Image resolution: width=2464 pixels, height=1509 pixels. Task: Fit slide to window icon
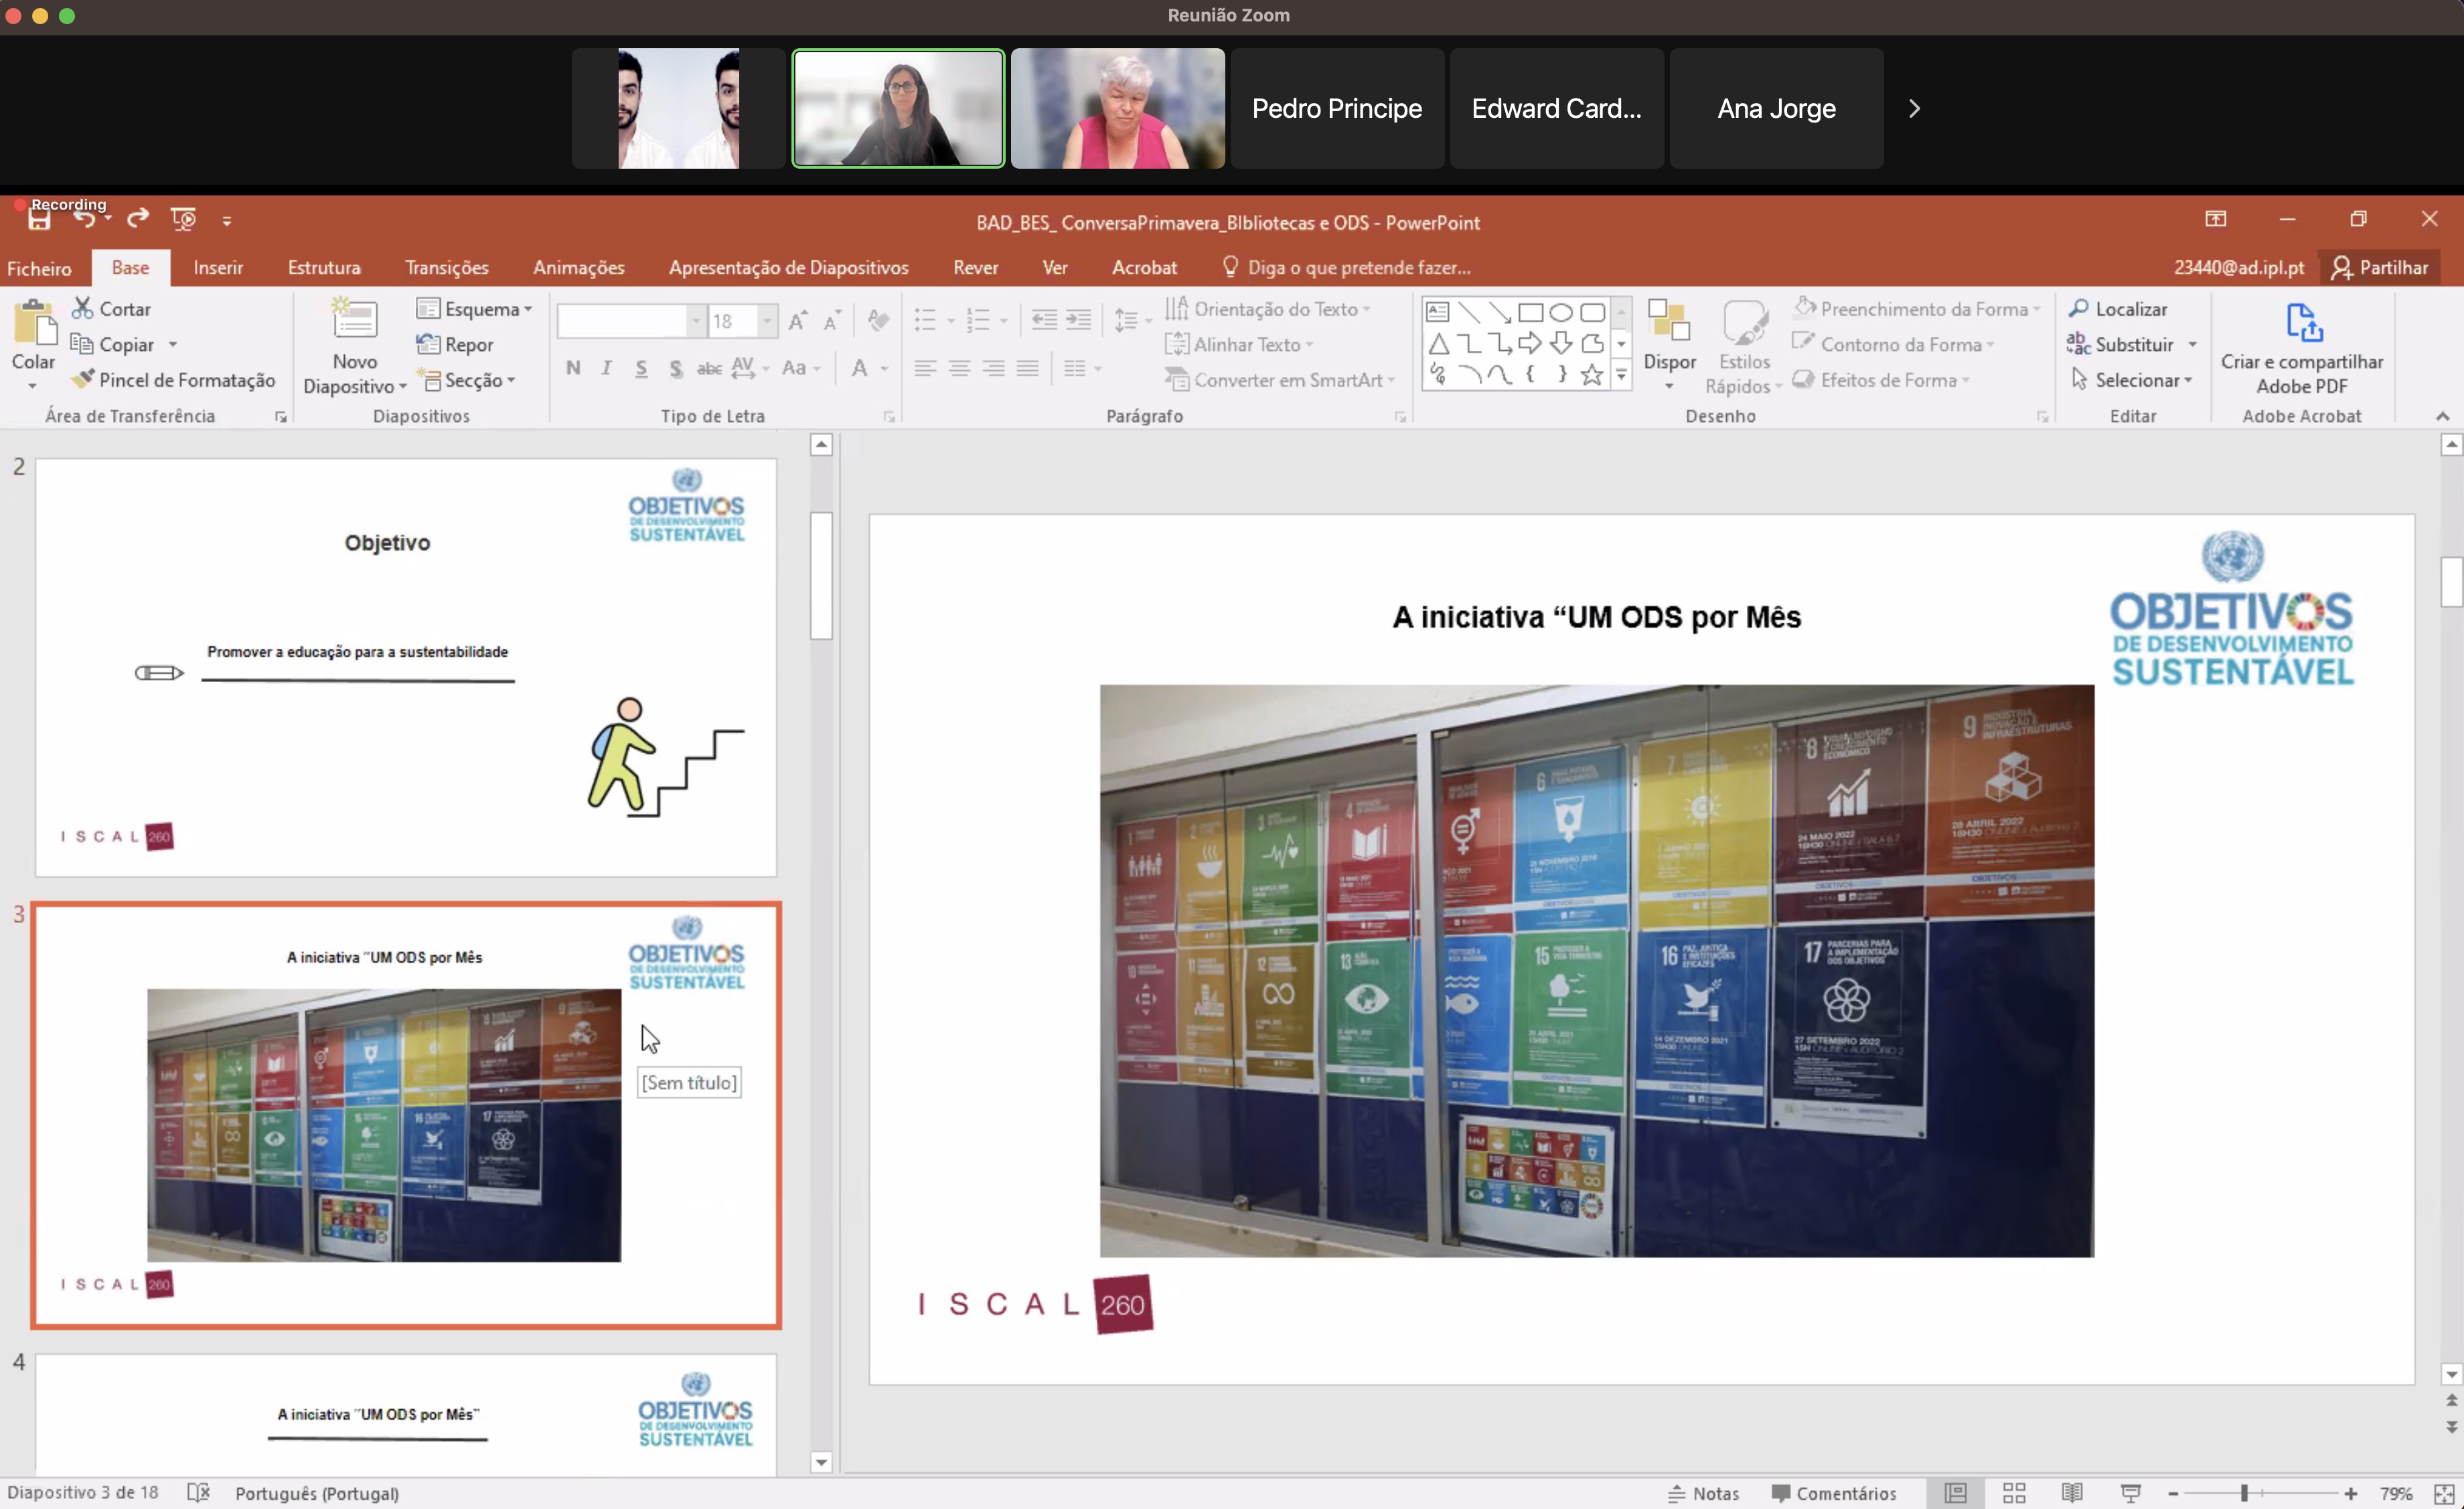coord(2443,1493)
